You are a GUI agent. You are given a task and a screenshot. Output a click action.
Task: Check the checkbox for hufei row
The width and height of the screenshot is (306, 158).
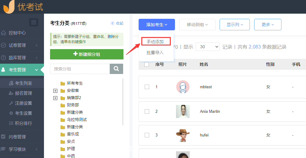pyautogui.click(x=147, y=135)
